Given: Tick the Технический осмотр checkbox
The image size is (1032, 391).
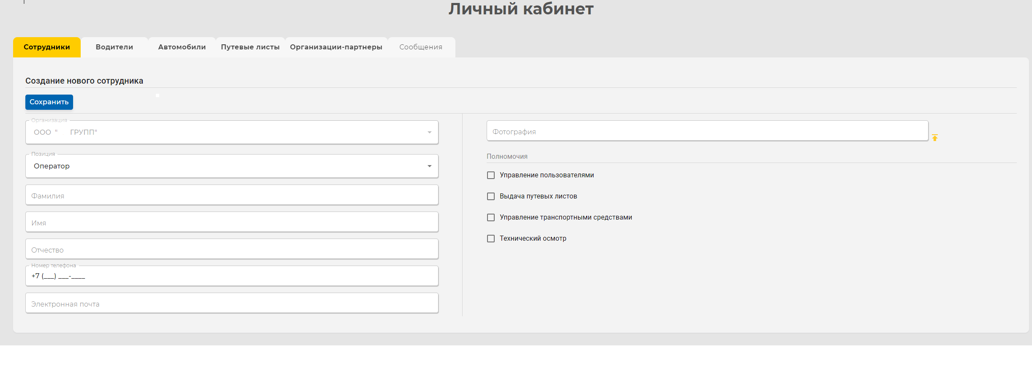Looking at the screenshot, I should pyautogui.click(x=491, y=239).
